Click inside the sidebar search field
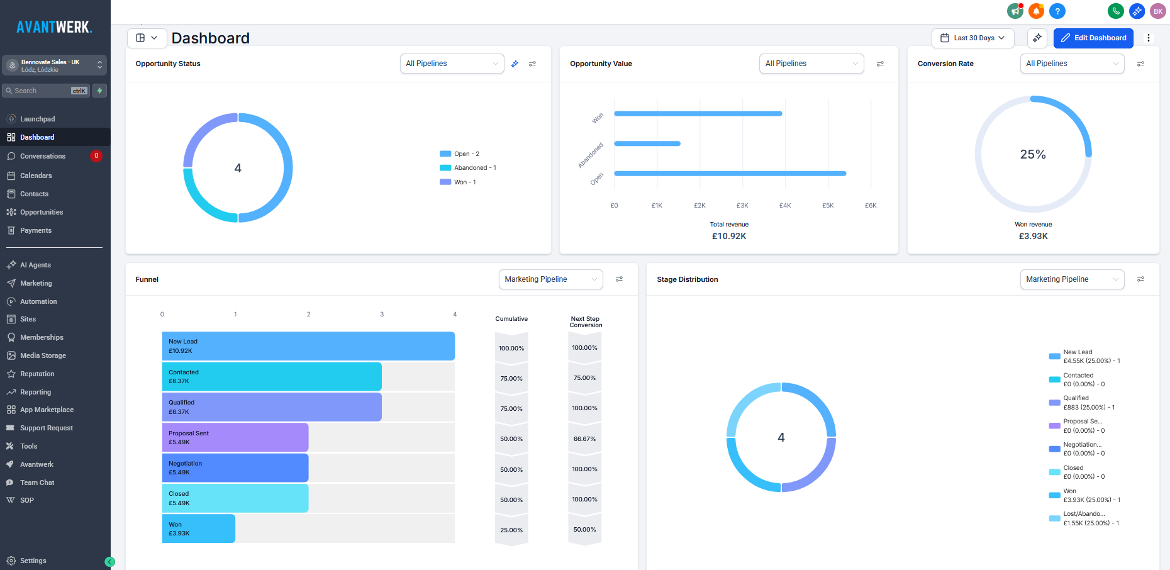This screenshot has height=570, width=1170. (38, 90)
